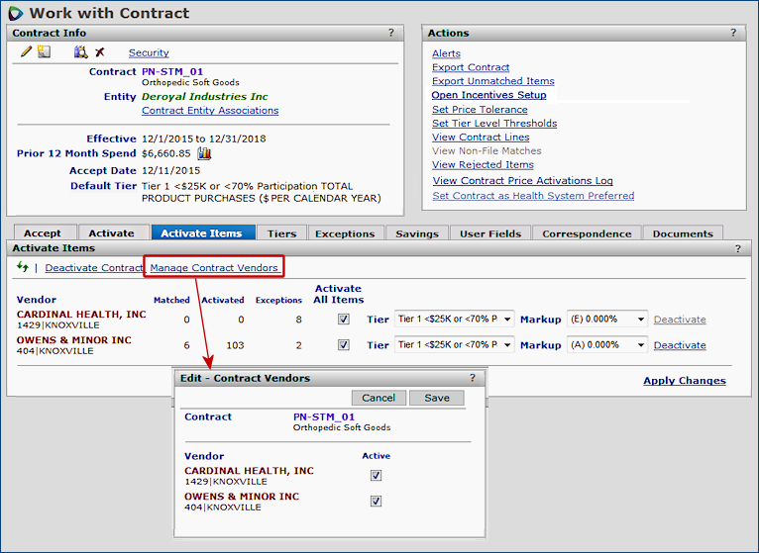Image resolution: width=759 pixels, height=553 pixels.
Task: Open the Markup dropdown for Owens & Minor
Action: point(607,345)
